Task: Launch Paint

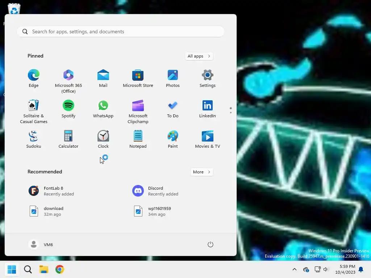Action: (173, 139)
